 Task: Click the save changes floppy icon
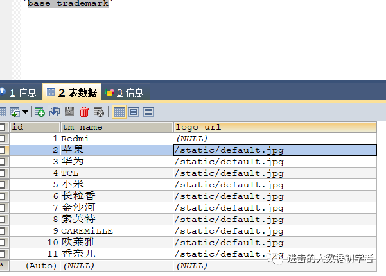pos(69,111)
